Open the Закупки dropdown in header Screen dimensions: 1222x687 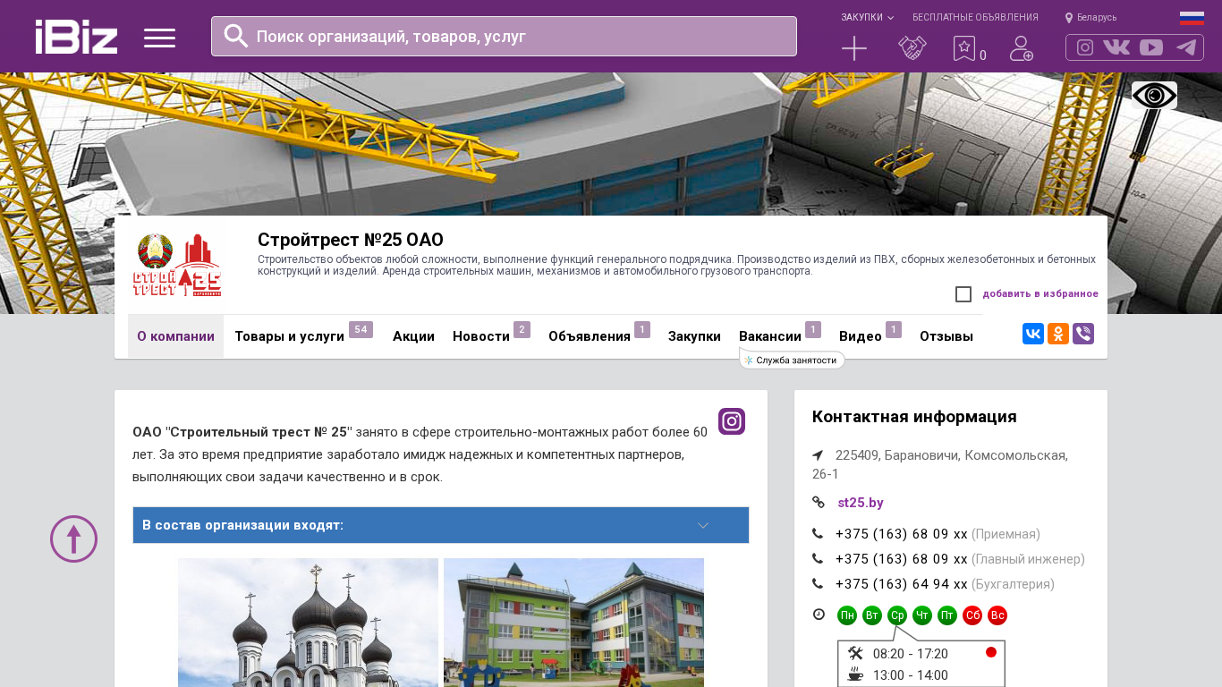867,18
